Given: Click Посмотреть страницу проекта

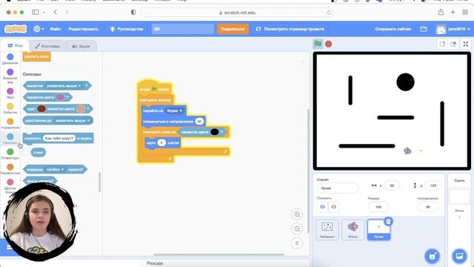Looking at the screenshot, I should point(290,29).
